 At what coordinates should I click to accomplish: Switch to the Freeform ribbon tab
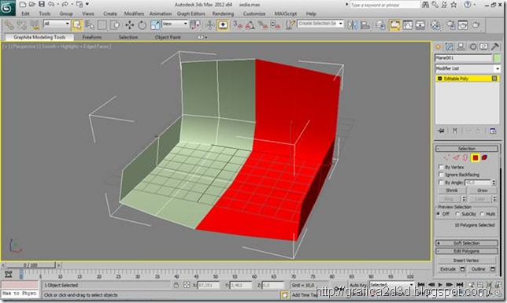(92, 37)
